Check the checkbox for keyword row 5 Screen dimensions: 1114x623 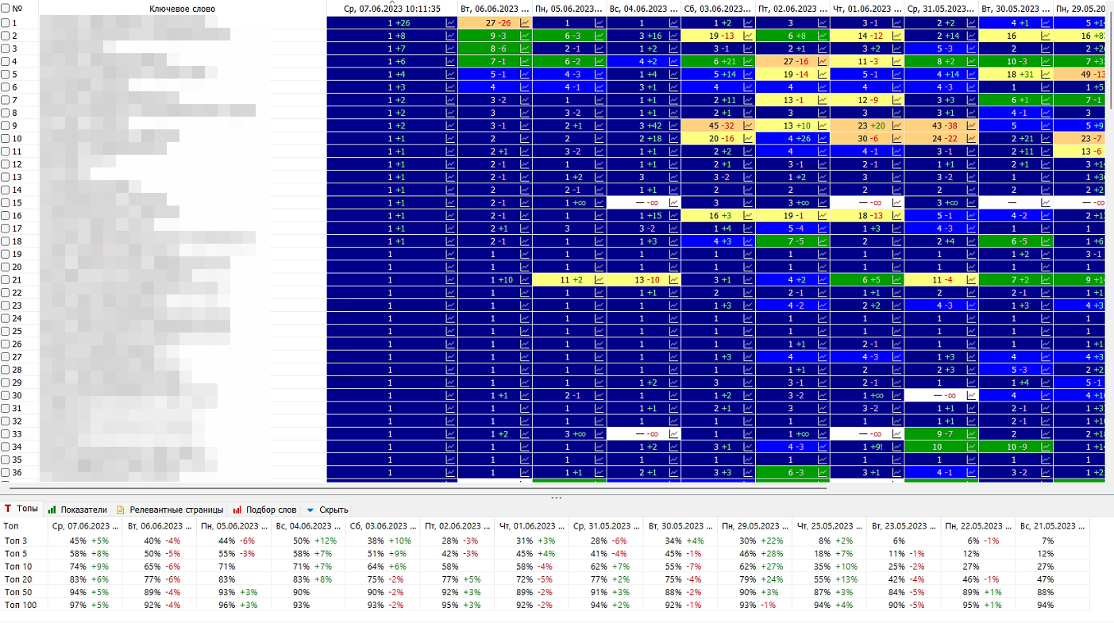[x=5, y=75]
